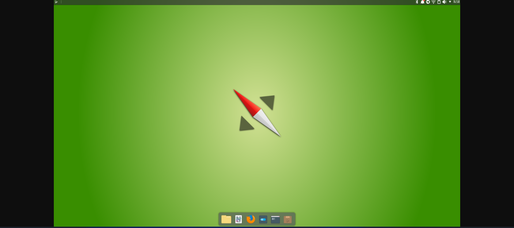Open the Files folder in the dock
Screen dimensions: 514x228
click(226, 219)
